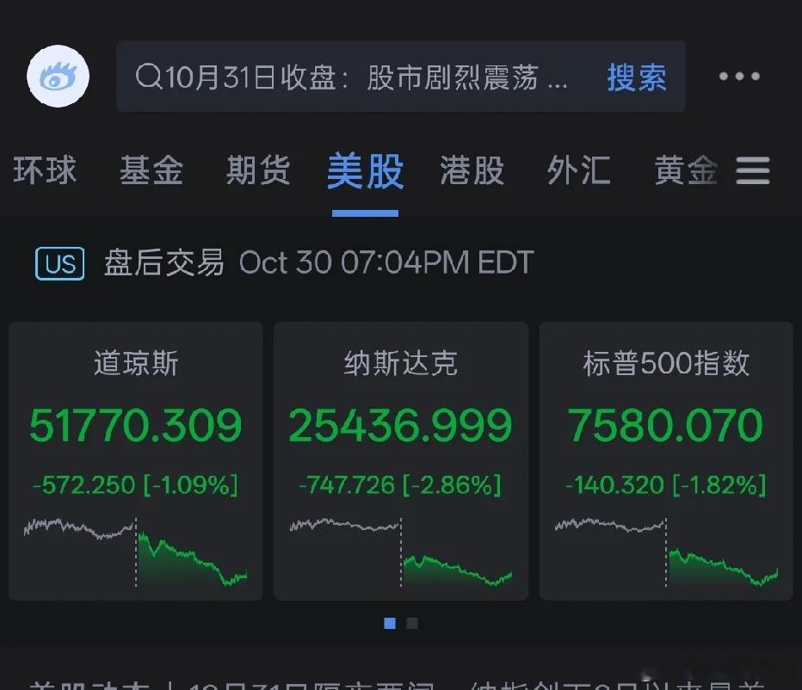Tap the 盘后交易 Oct 30 07:04PM EDT status

coord(319,263)
